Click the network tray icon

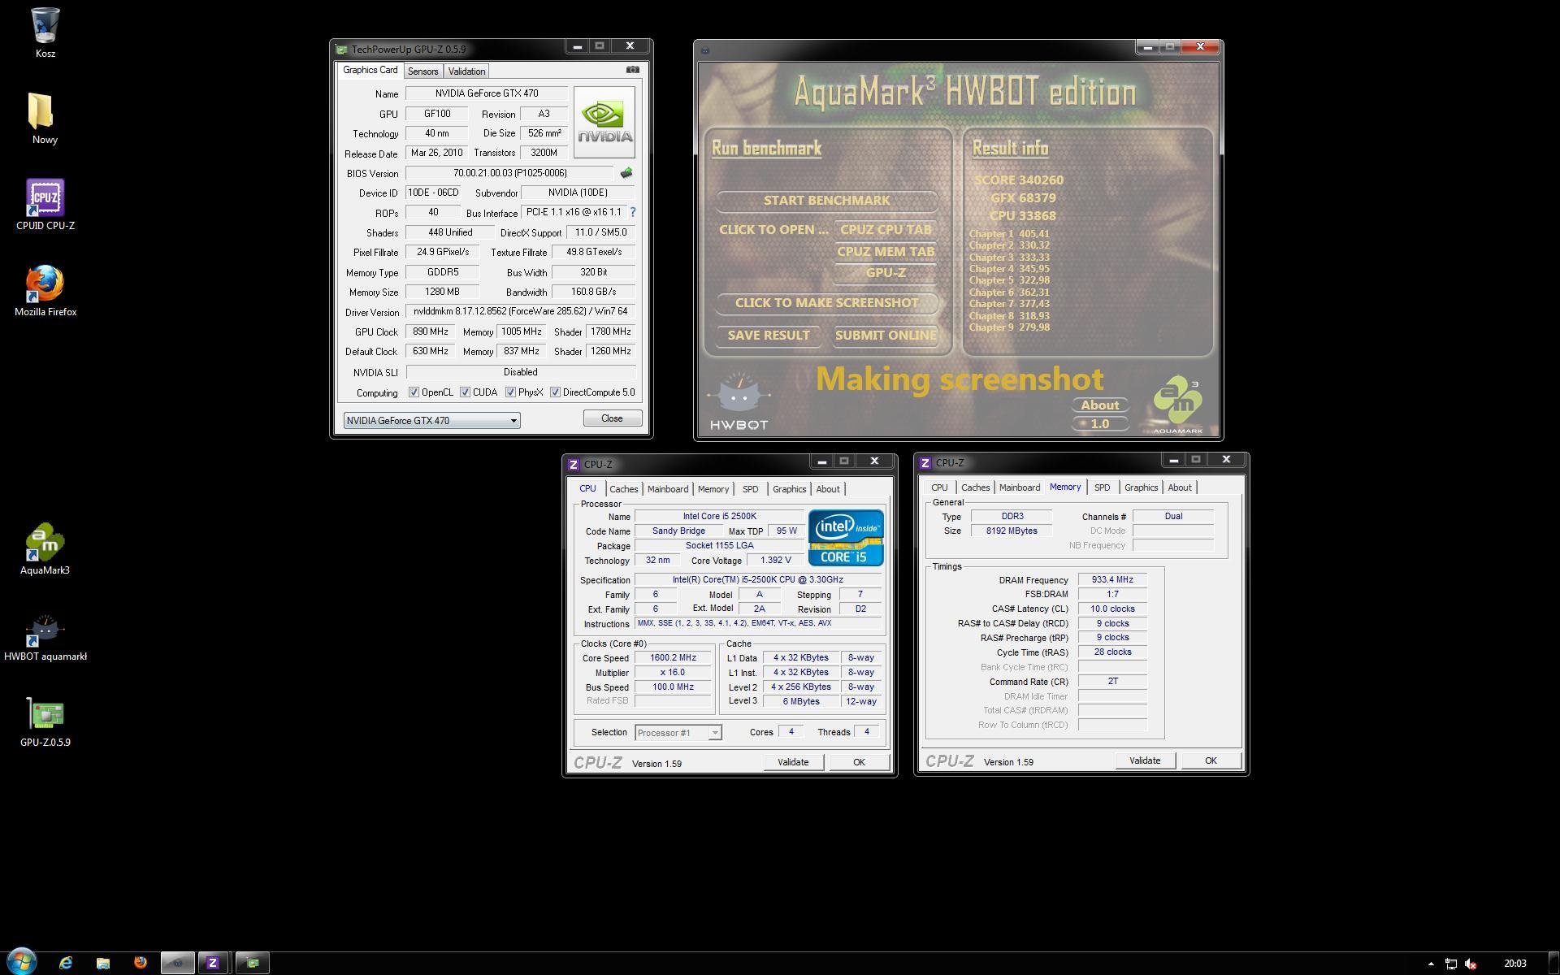click(1451, 964)
